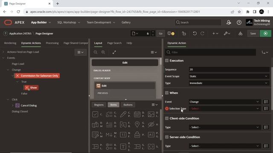Open the SQL Workshop menu
This screenshot has height=153, width=273.
tap(69, 23)
